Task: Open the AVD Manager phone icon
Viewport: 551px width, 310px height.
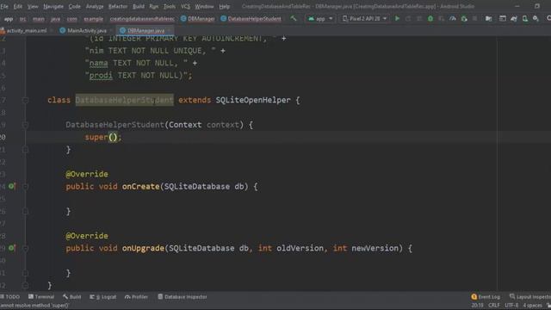Action: pos(524,19)
